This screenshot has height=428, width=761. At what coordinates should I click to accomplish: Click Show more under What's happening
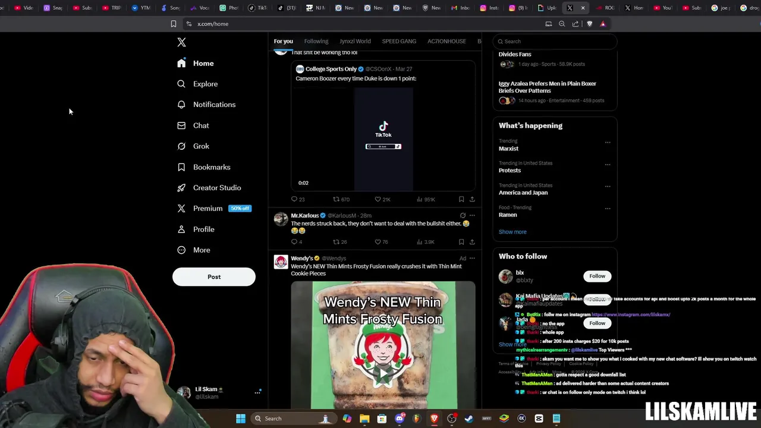pyautogui.click(x=512, y=232)
